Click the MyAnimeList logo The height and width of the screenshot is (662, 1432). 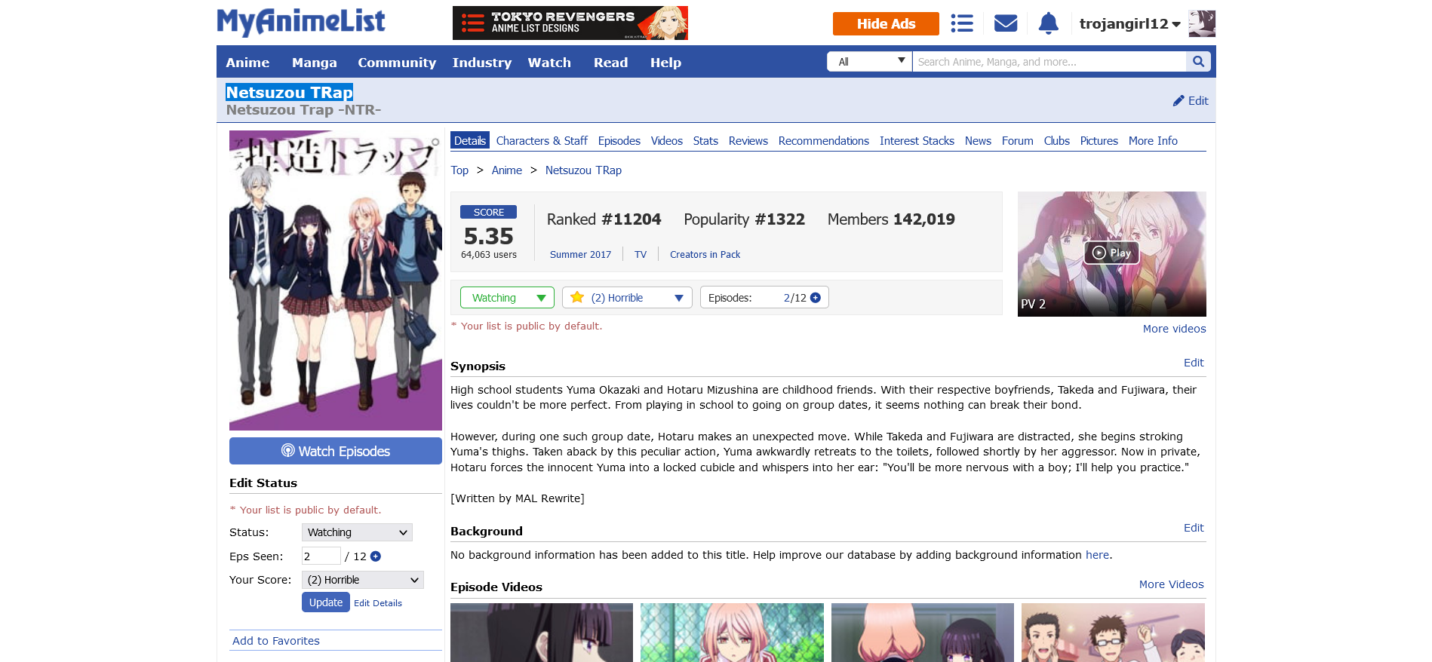[x=301, y=22]
